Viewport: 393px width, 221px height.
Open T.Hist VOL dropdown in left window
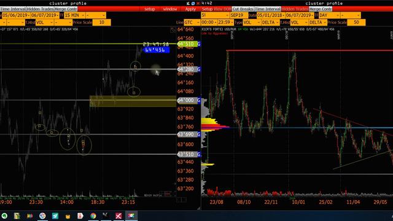tap(44, 23)
